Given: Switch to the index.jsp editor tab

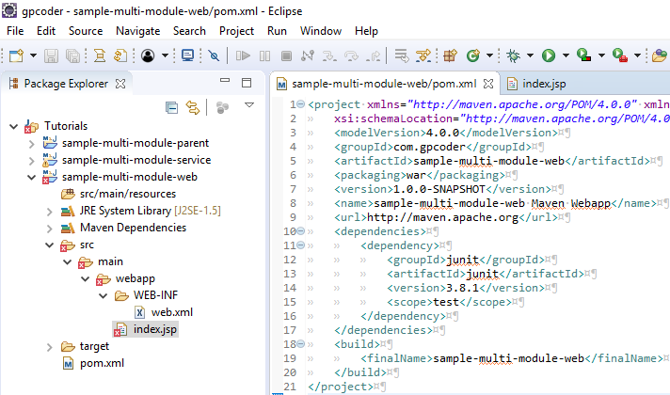Looking at the screenshot, I should coord(543,83).
